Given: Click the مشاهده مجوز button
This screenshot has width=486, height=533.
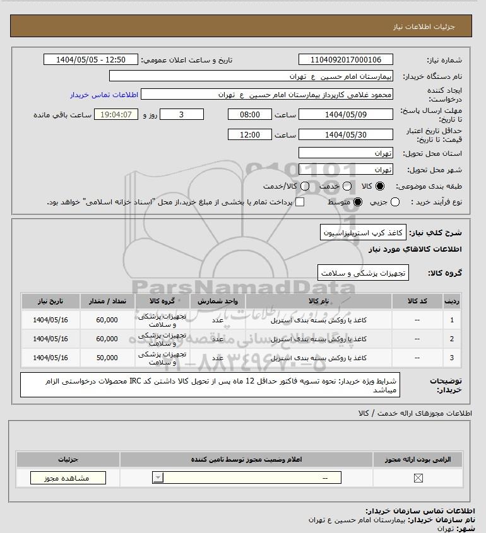Looking at the screenshot, I should tap(68, 477).
